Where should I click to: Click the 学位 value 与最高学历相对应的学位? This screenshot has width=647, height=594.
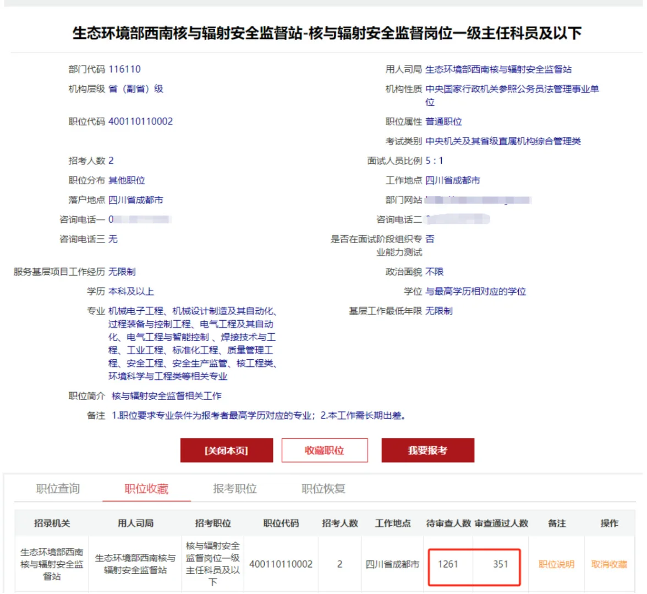coord(476,291)
